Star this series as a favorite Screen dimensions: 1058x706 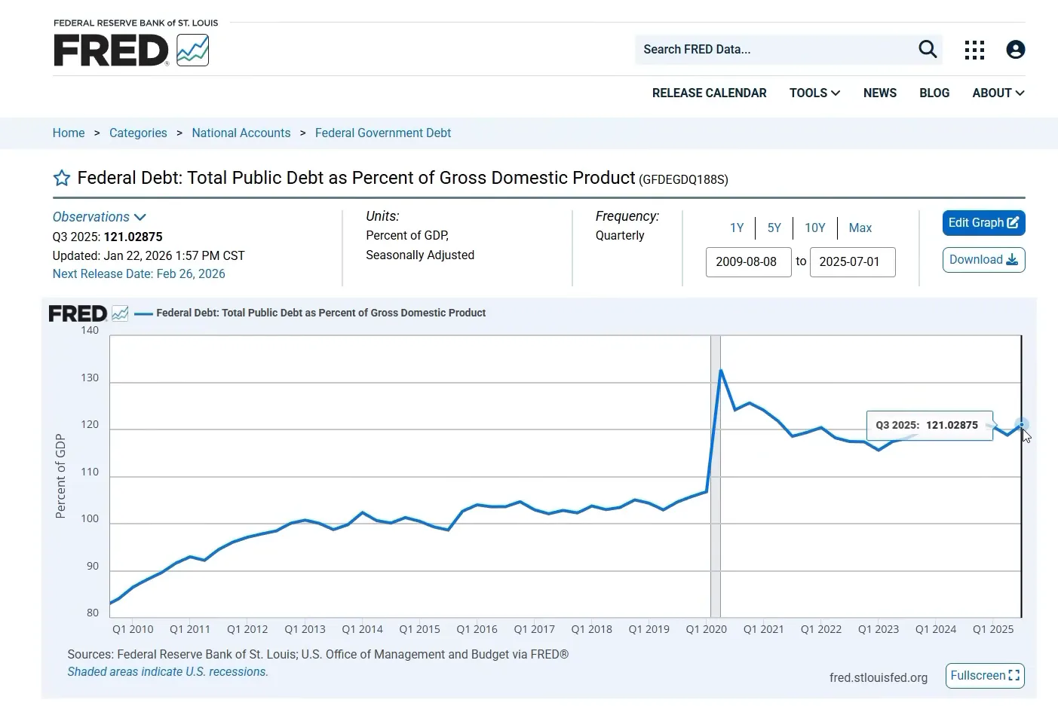[62, 179]
